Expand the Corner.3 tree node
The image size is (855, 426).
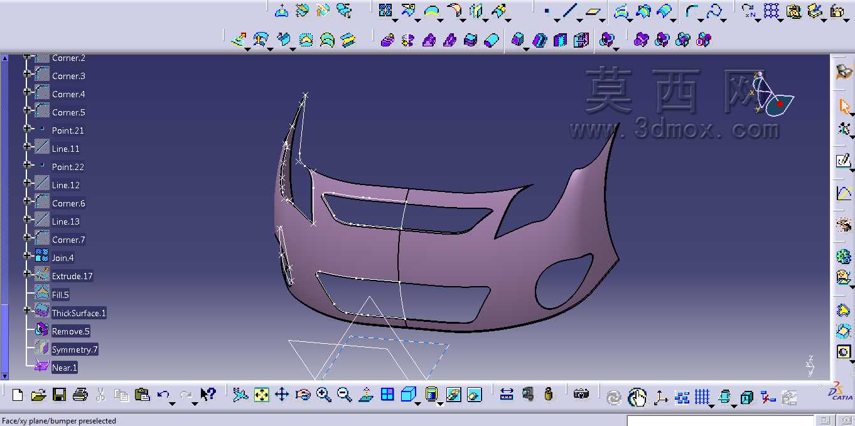coord(27,73)
